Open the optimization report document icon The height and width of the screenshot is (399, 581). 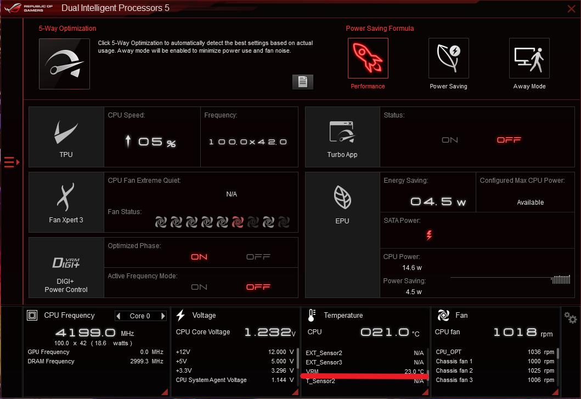pyautogui.click(x=303, y=82)
